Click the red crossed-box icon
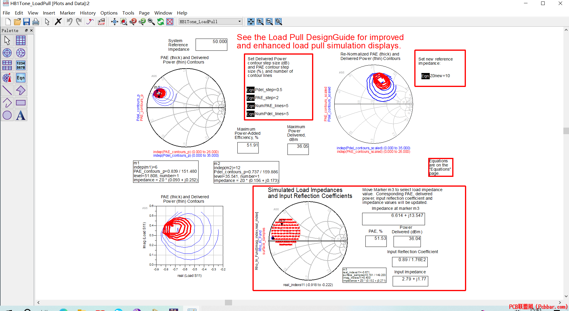The image size is (569, 311). pos(170,22)
